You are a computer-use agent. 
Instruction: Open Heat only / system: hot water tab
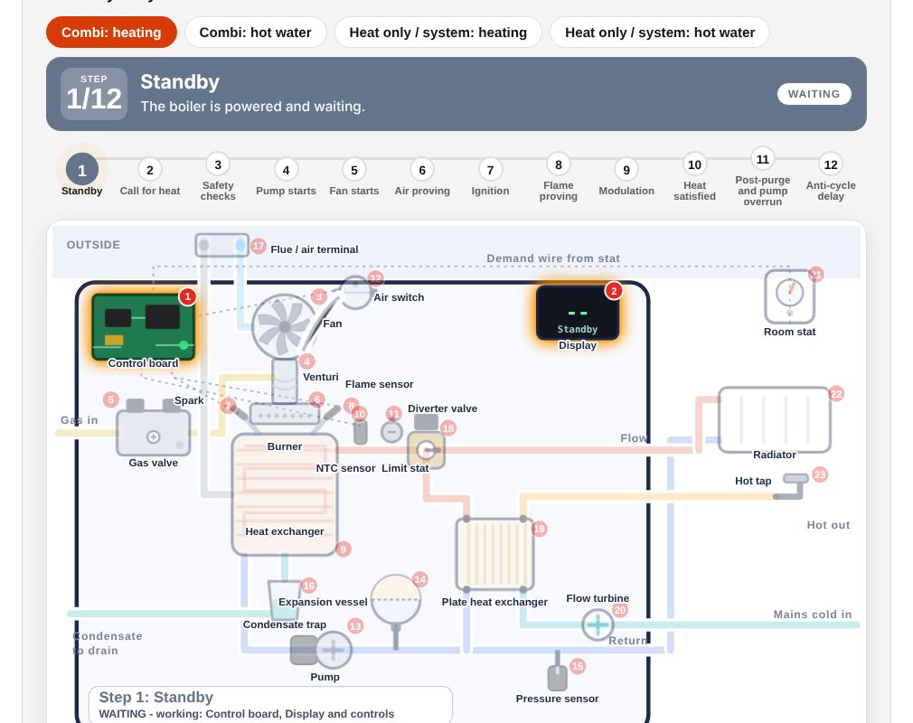pos(660,33)
